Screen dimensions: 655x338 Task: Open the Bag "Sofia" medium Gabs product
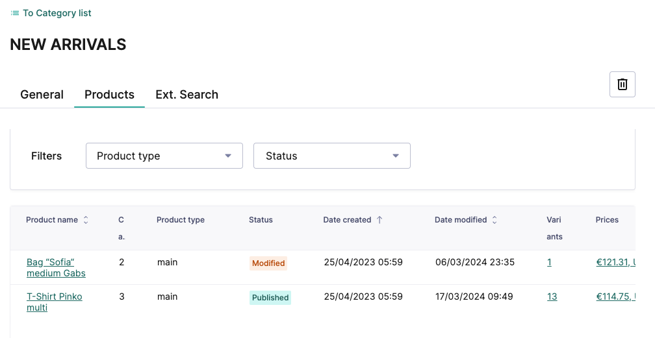coord(55,267)
